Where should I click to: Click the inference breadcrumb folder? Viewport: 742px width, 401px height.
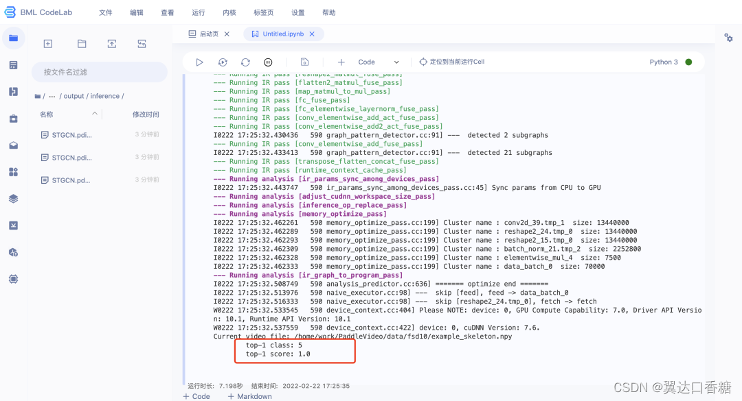105,96
